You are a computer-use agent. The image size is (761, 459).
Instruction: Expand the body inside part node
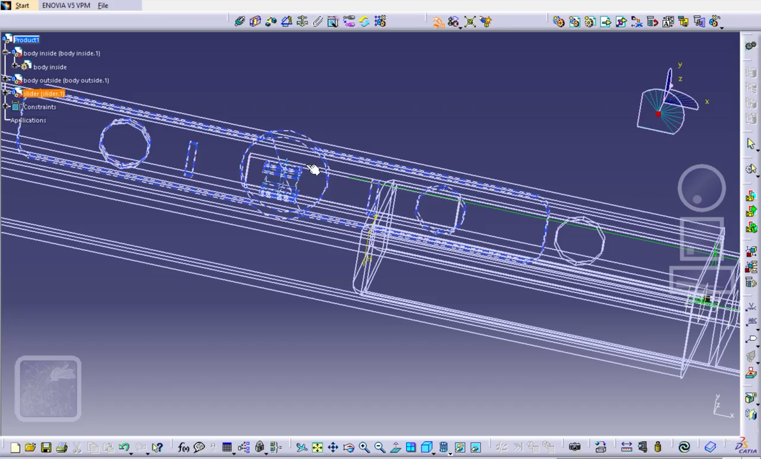pos(15,66)
